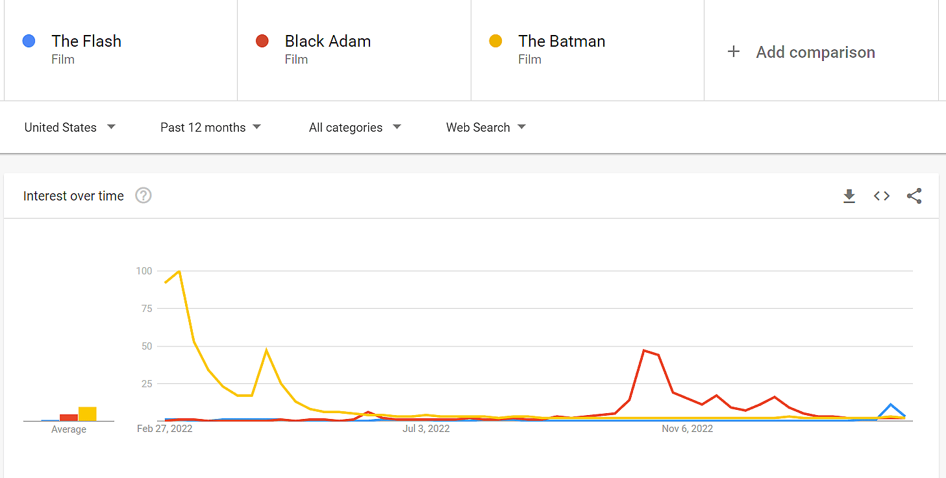Open the United States region dropdown
This screenshot has width=946, height=478.
pos(69,127)
